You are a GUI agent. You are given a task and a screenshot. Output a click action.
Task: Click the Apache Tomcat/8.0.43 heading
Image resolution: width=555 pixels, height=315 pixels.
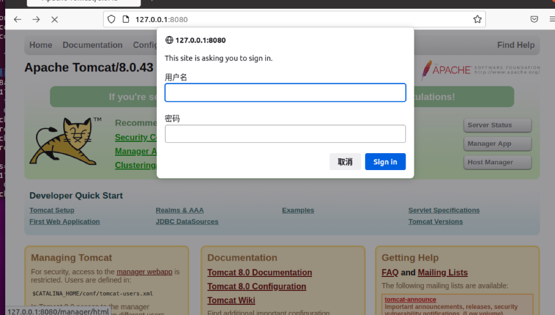coord(89,67)
